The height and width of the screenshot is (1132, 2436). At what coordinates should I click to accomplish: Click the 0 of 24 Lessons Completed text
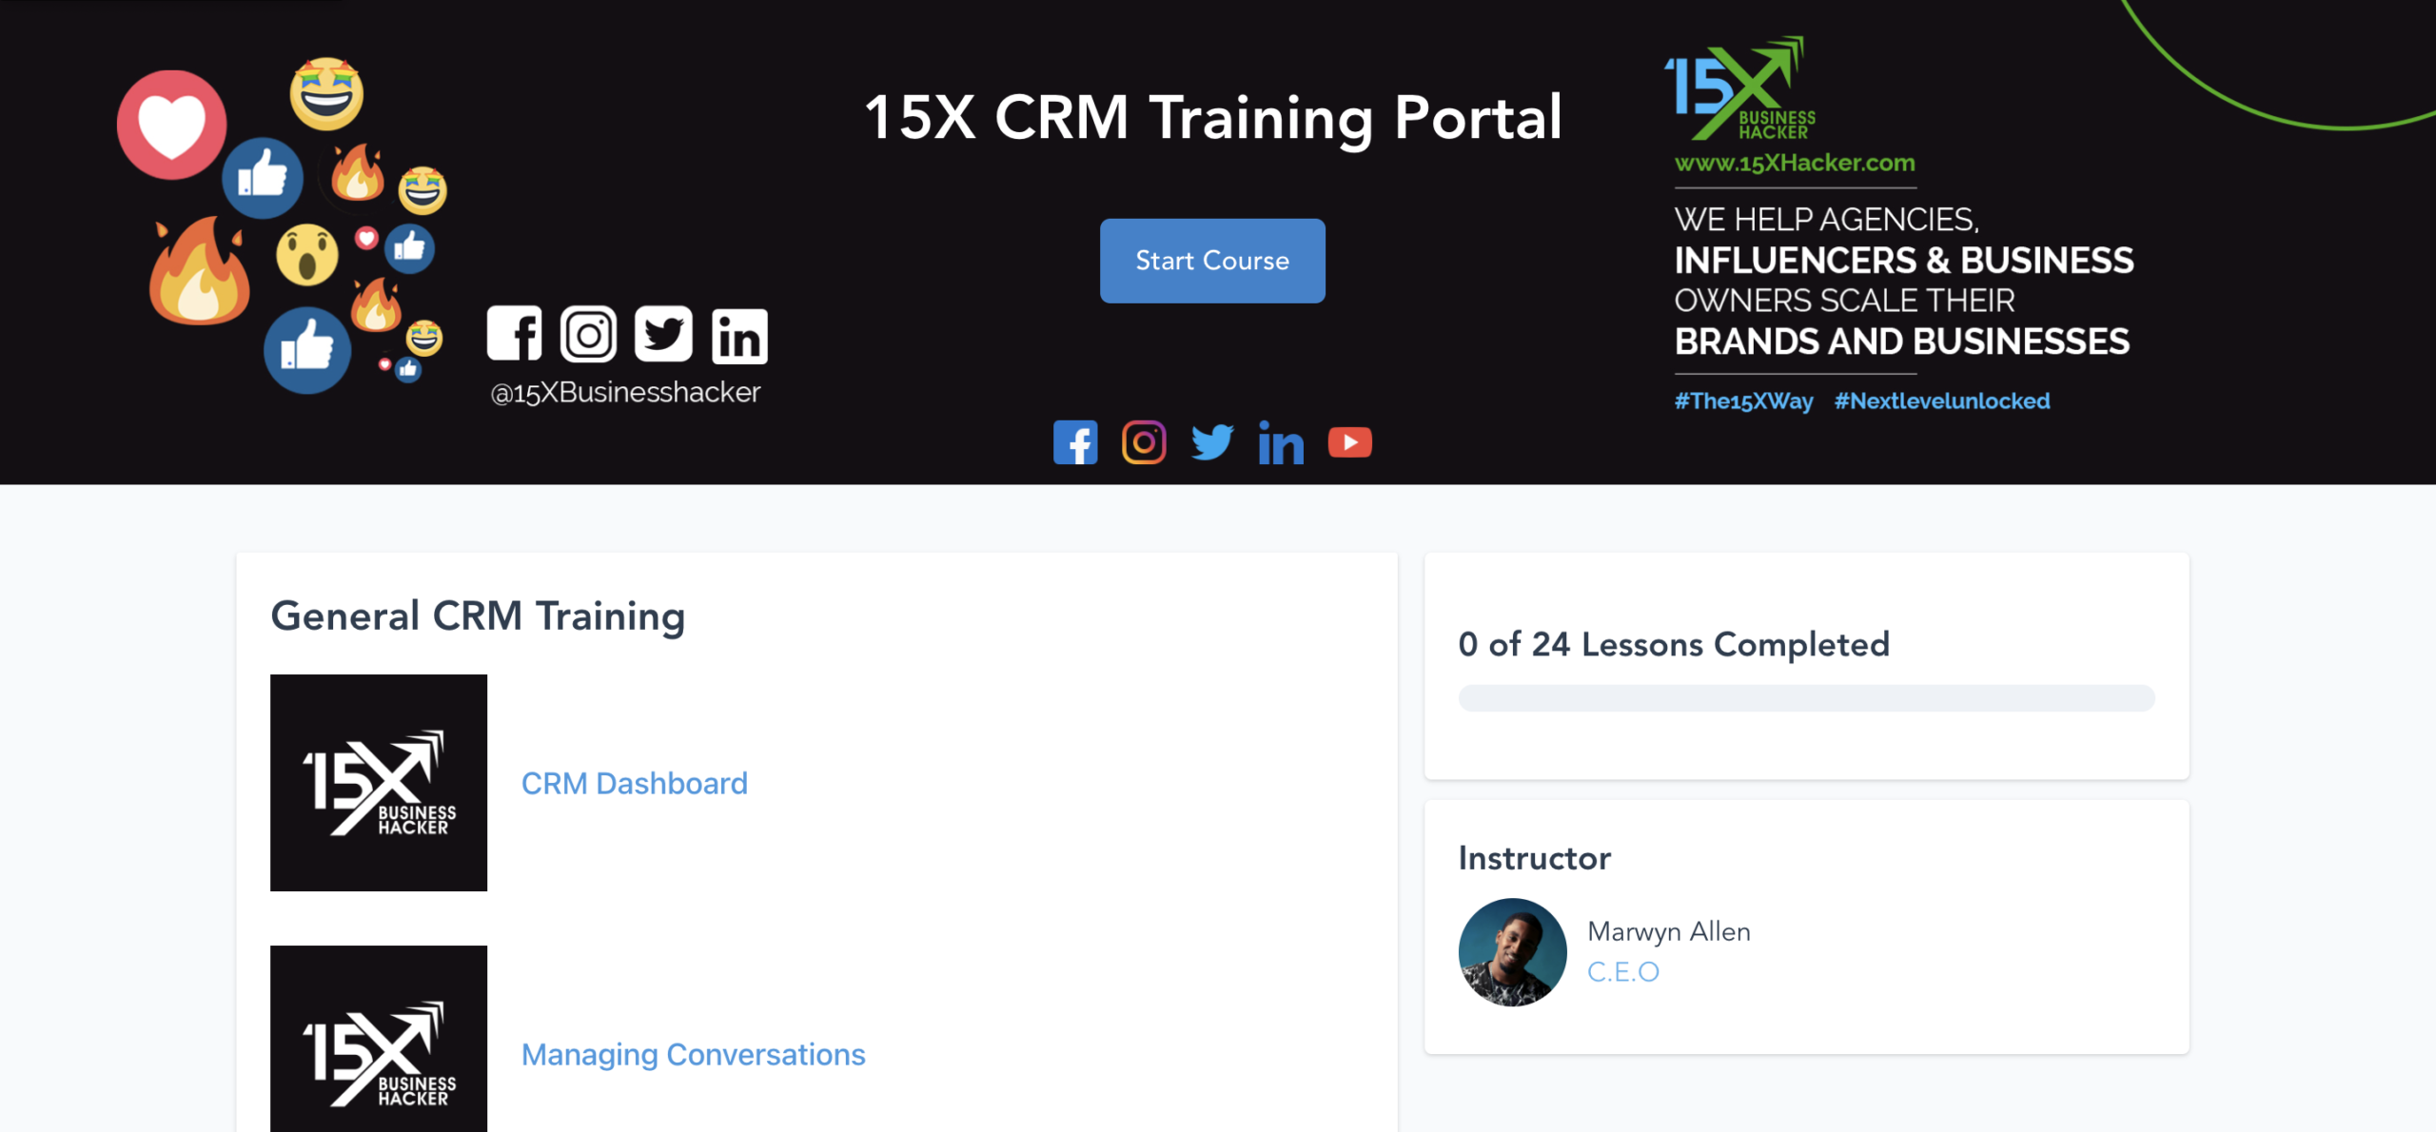[1674, 644]
